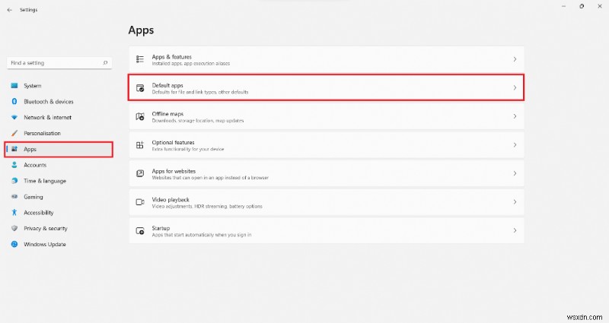Click the Personalisation brush icon
This screenshot has width=609, height=323.
point(14,133)
